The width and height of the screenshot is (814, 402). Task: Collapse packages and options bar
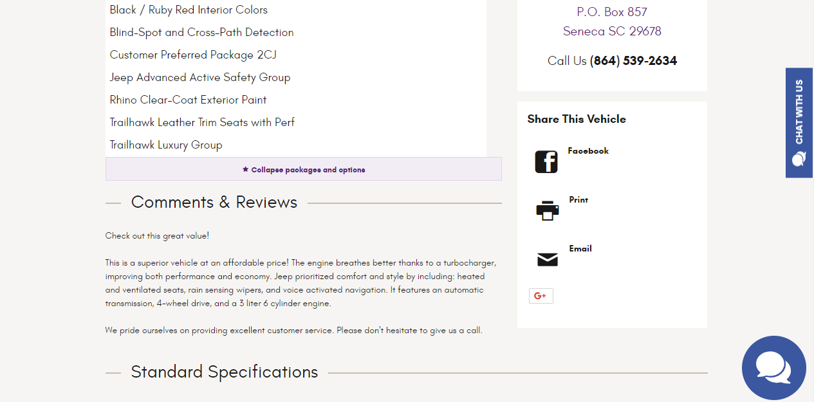point(304,169)
